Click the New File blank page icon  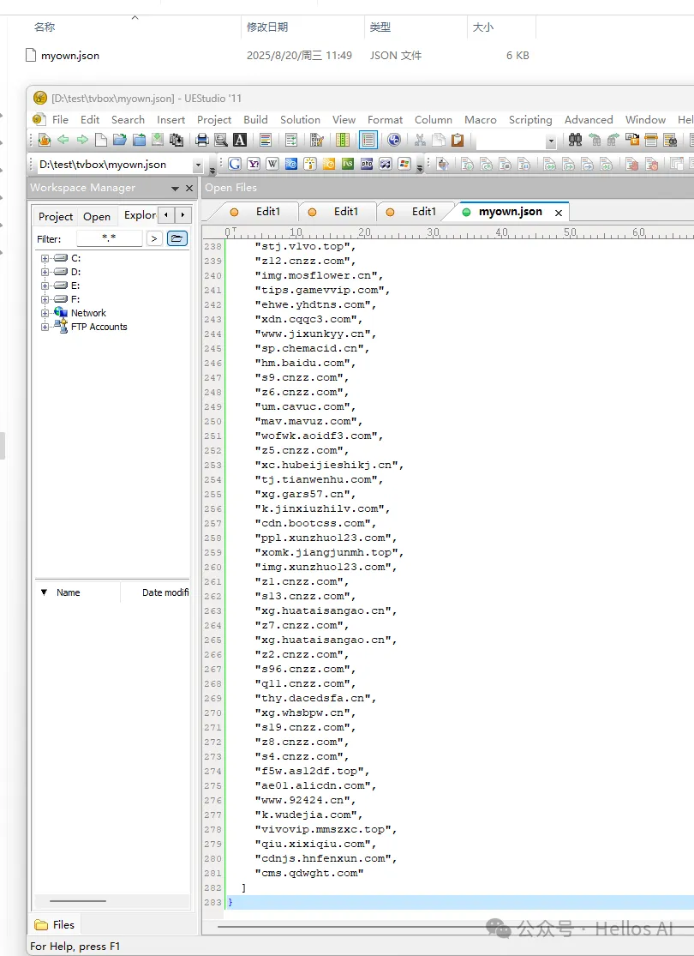tap(101, 140)
